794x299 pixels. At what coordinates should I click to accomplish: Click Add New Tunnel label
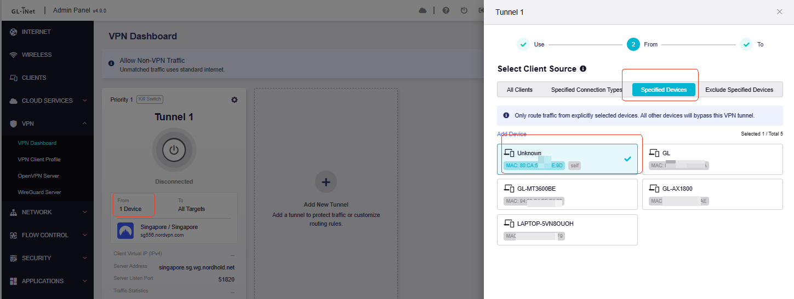325,204
